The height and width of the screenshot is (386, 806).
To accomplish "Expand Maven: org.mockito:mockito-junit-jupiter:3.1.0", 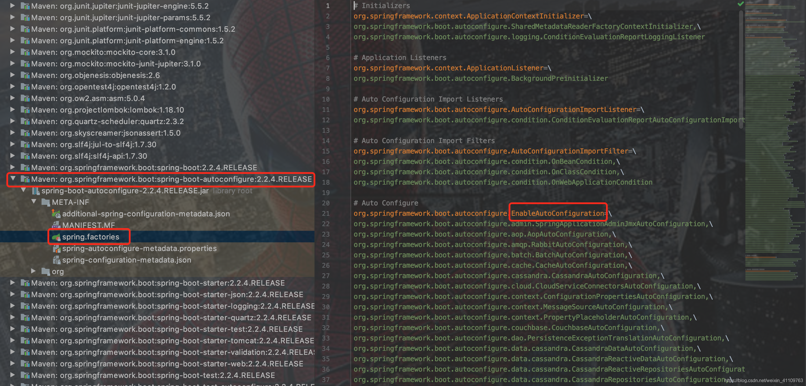I will (x=12, y=63).
